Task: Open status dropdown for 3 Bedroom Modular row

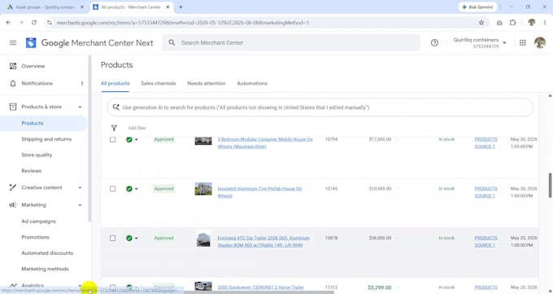Action: (x=137, y=139)
